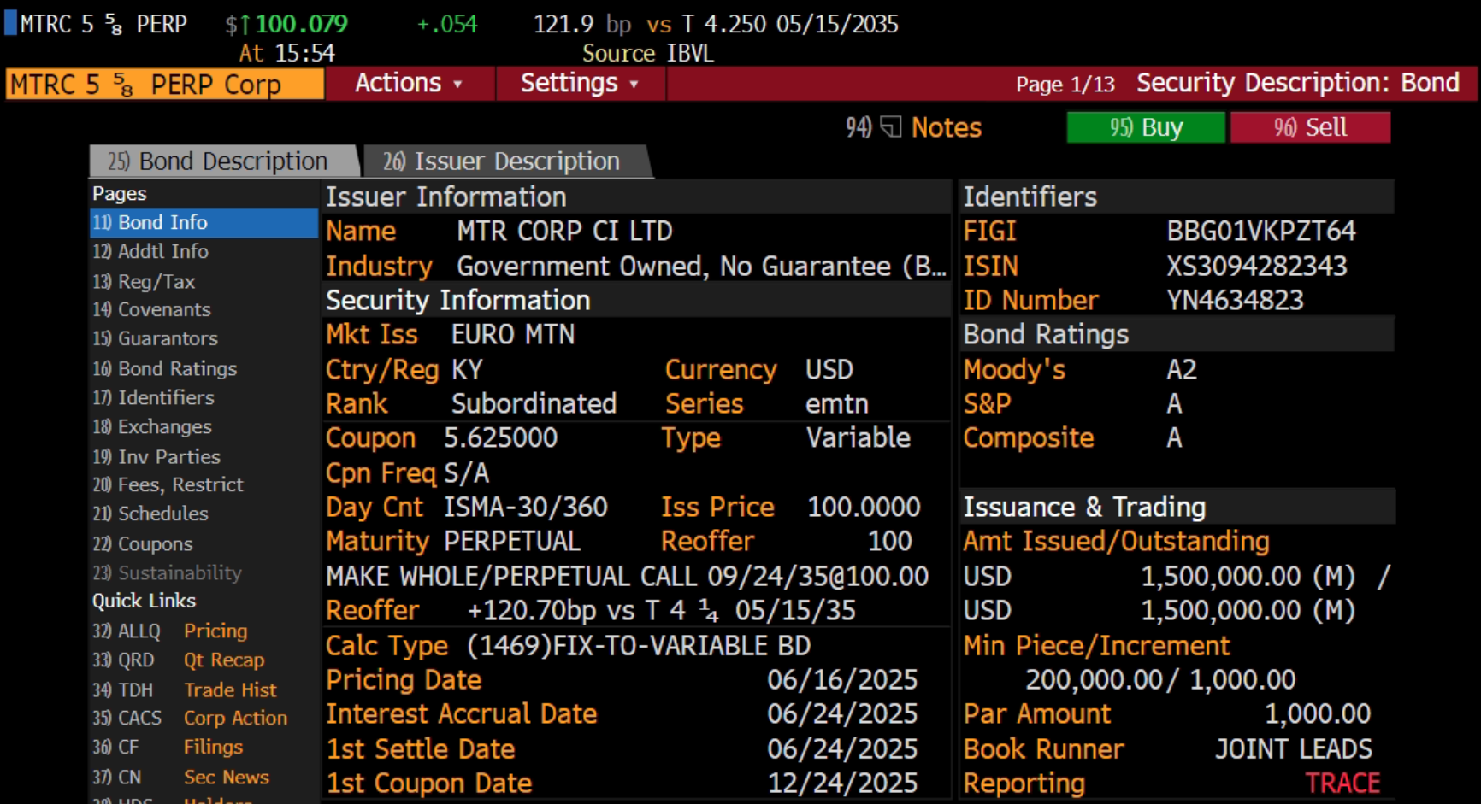Open the Settings dropdown menu
Image resolution: width=1481 pixels, height=804 pixels.
coord(580,84)
